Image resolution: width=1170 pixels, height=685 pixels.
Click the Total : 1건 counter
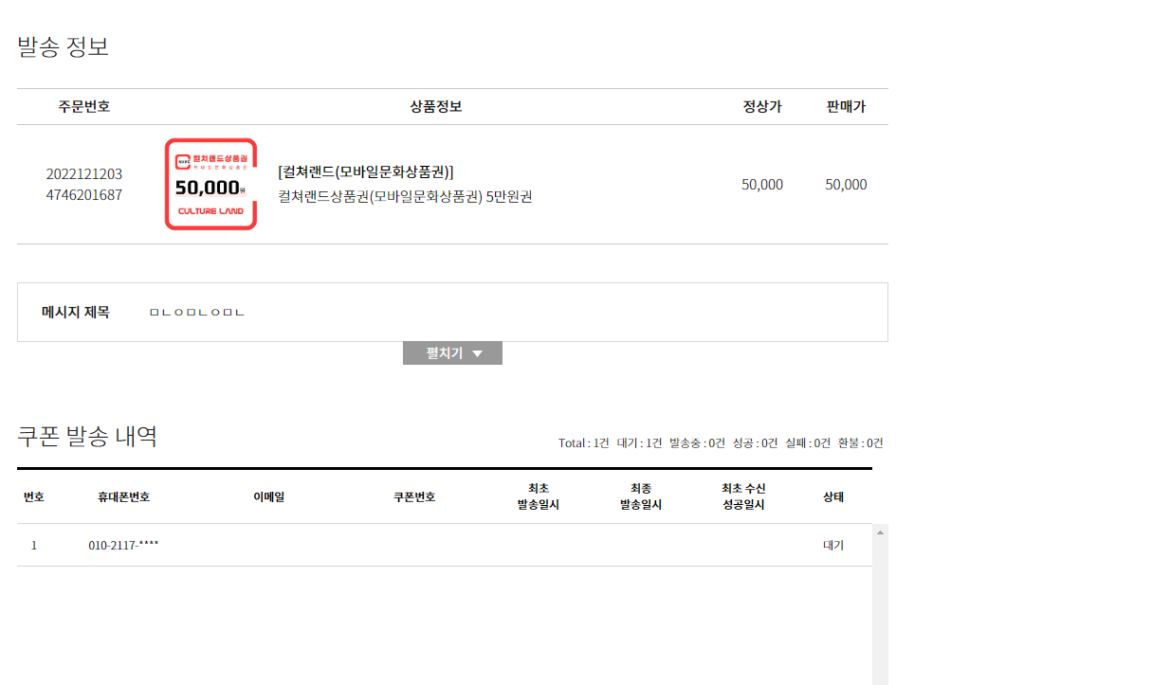pos(584,443)
